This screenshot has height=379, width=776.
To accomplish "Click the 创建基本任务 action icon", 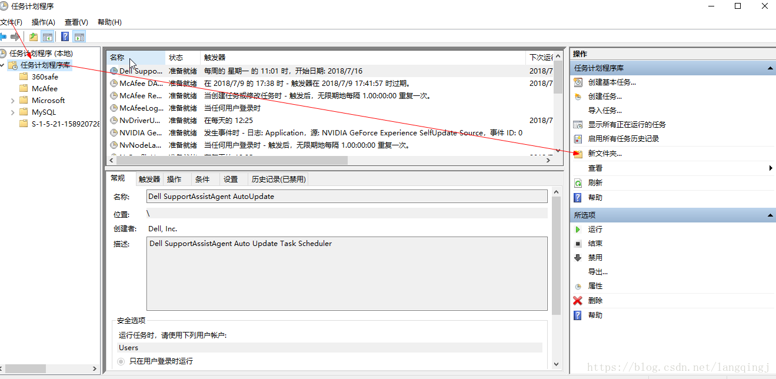I will click(x=578, y=82).
